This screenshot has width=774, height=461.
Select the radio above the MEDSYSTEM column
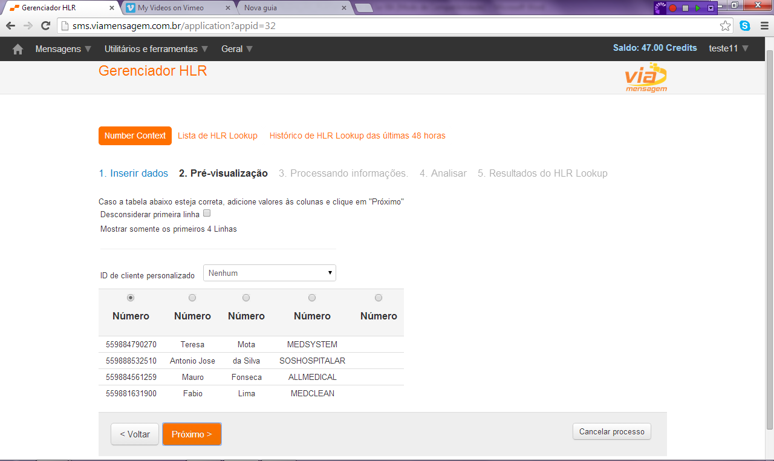pos(312,298)
